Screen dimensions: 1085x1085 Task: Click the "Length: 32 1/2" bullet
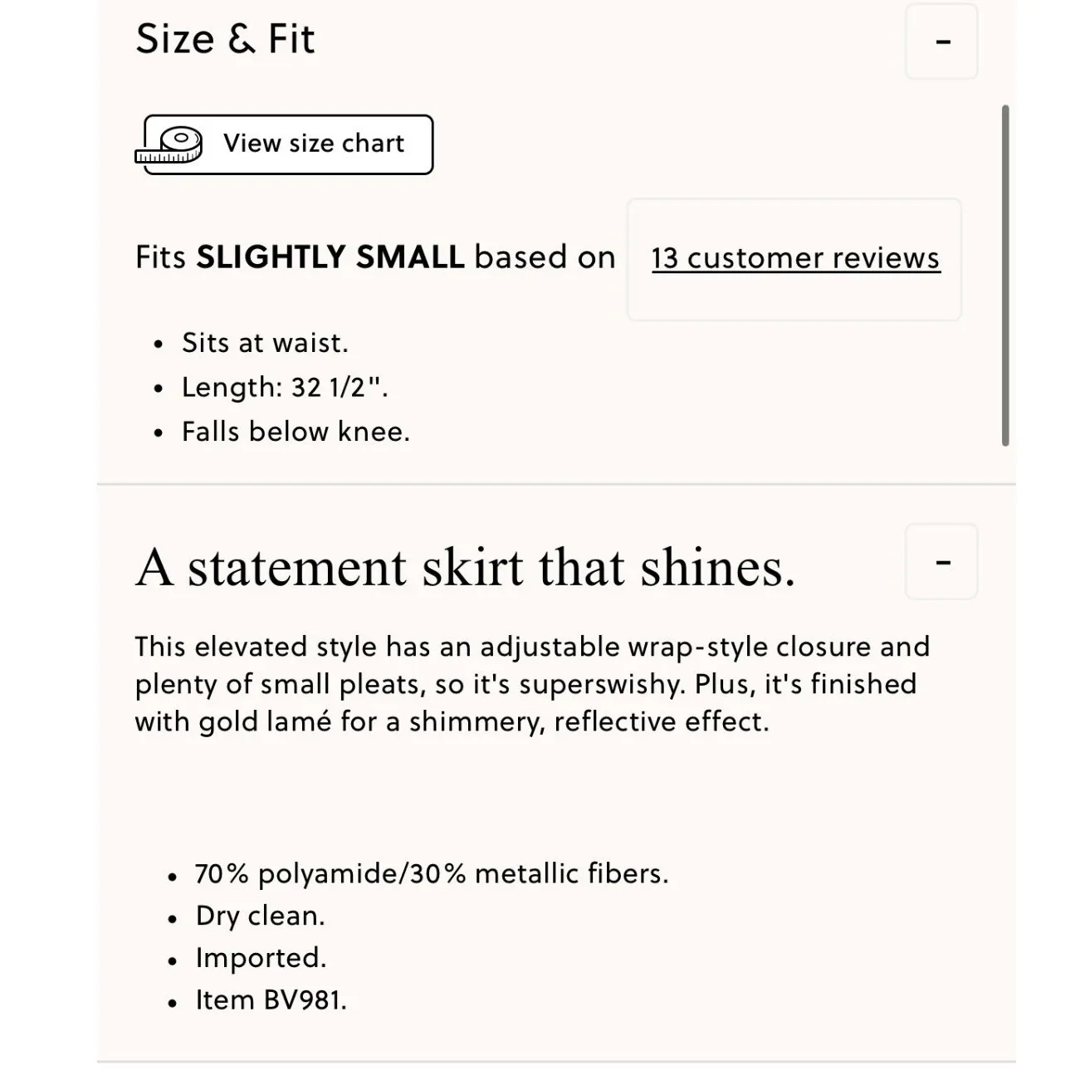pos(285,388)
